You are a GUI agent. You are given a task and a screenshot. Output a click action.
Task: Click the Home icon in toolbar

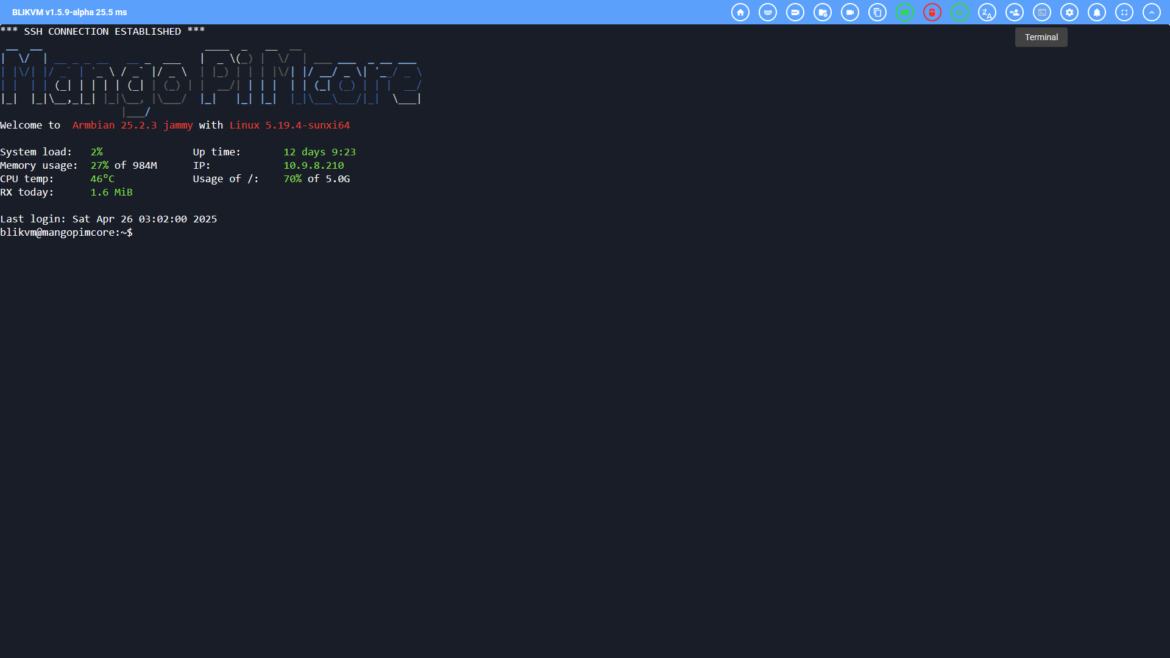click(x=740, y=12)
